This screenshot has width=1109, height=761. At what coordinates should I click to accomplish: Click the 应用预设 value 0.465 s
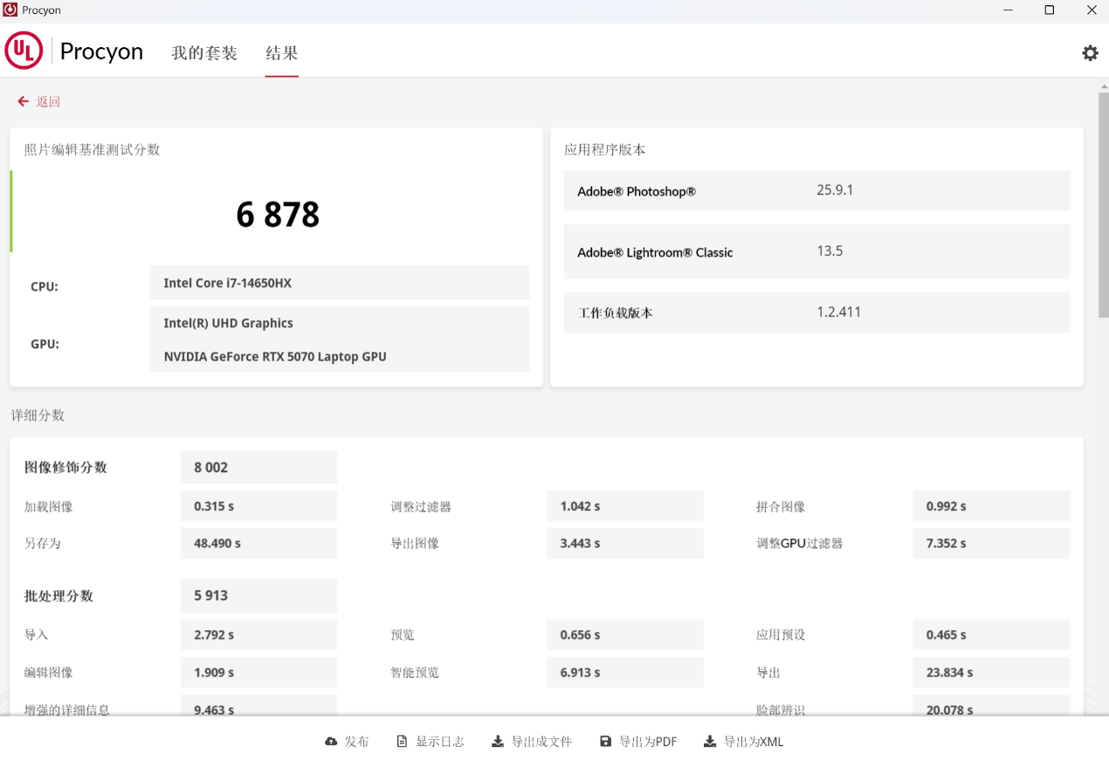[991, 634]
